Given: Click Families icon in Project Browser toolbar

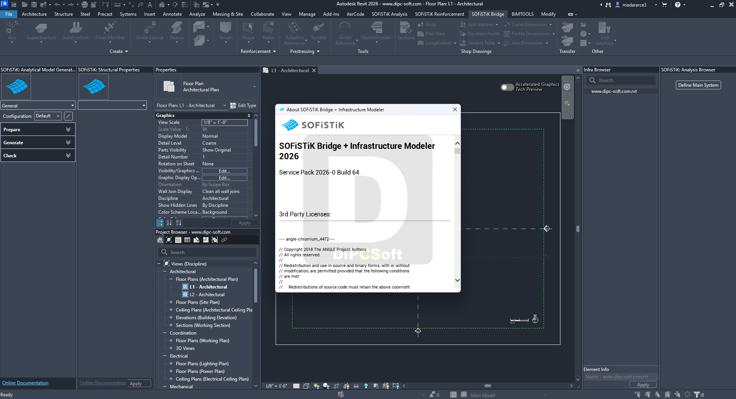Looking at the screenshot, I should point(206,240).
